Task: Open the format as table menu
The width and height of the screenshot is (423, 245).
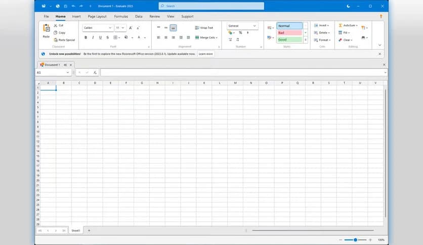Action: tap(270, 37)
